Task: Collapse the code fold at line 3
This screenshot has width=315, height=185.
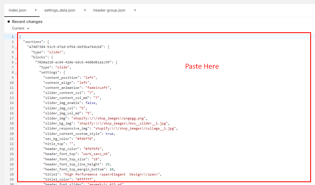Action: [16, 48]
